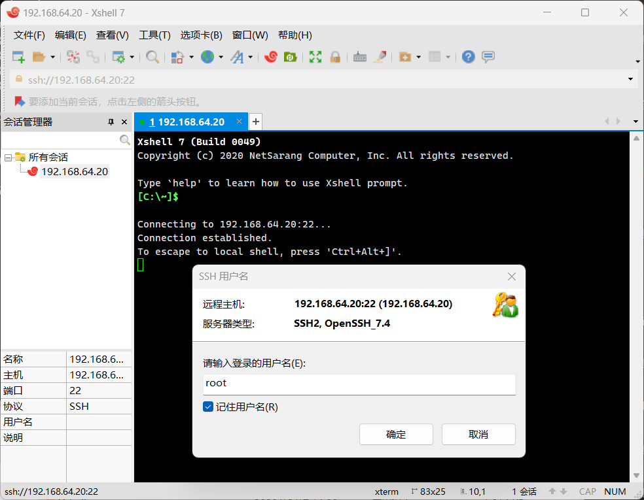The width and height of the screenshot is (644, 500).
Task: Open the color scheme dropdown arrow
Action: [191, 57]
